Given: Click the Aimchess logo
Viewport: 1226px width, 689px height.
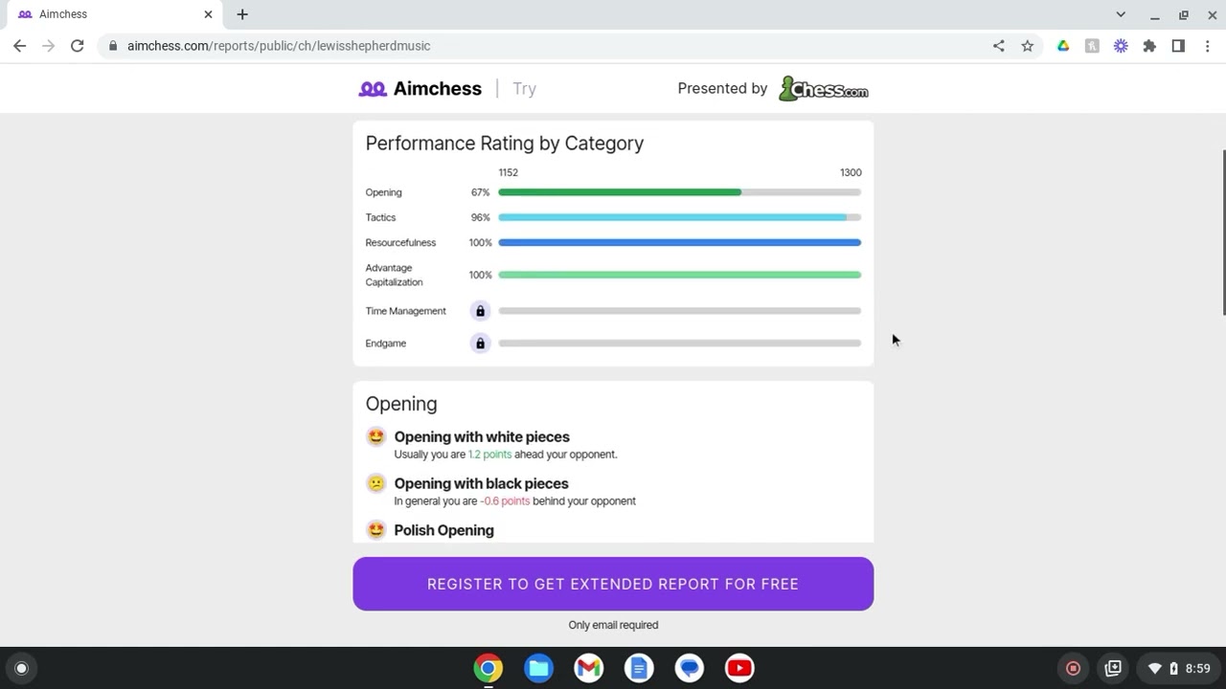Looking at the screenshot, I should pos(420,88).
